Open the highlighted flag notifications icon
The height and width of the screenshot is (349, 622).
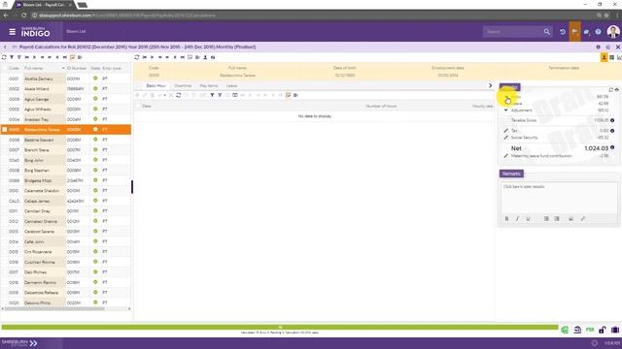(x=574, y=32)
